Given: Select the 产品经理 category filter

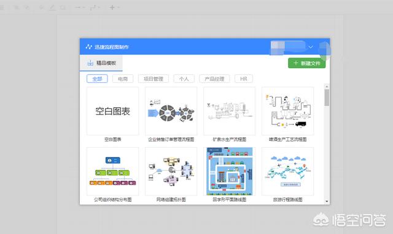Looking at the screenshot, I should (214, 79).
